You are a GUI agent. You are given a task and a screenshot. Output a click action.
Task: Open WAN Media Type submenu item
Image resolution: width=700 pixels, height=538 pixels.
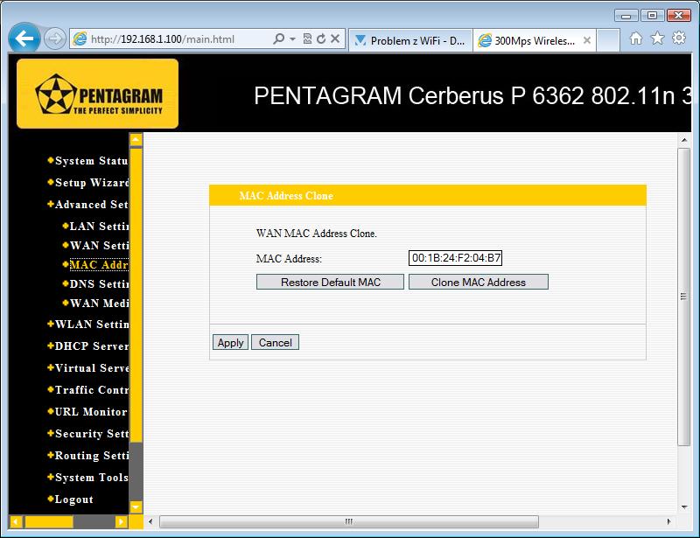pyautogui.click(x=99, y=304)
